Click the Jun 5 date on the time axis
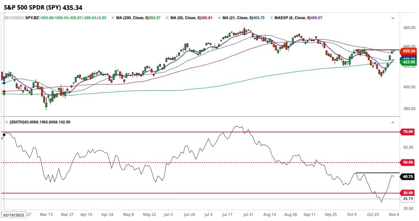The height and width of the screenshot is (221, 419). (168, 214)
